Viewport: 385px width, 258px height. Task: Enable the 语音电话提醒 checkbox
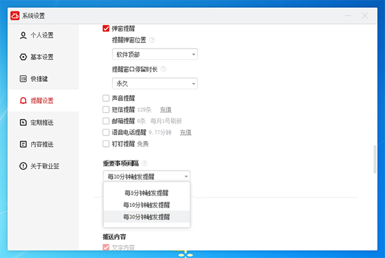coord(106,132)
